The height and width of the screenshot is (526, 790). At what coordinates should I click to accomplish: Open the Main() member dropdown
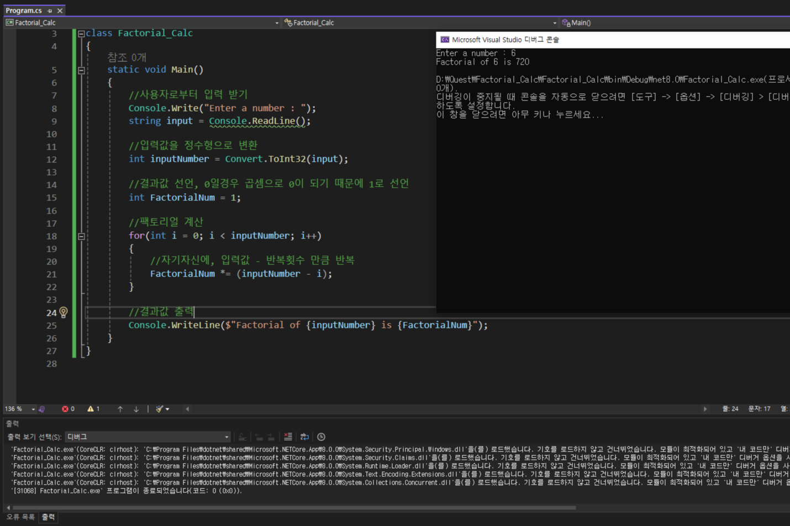[x=675, y=23]
